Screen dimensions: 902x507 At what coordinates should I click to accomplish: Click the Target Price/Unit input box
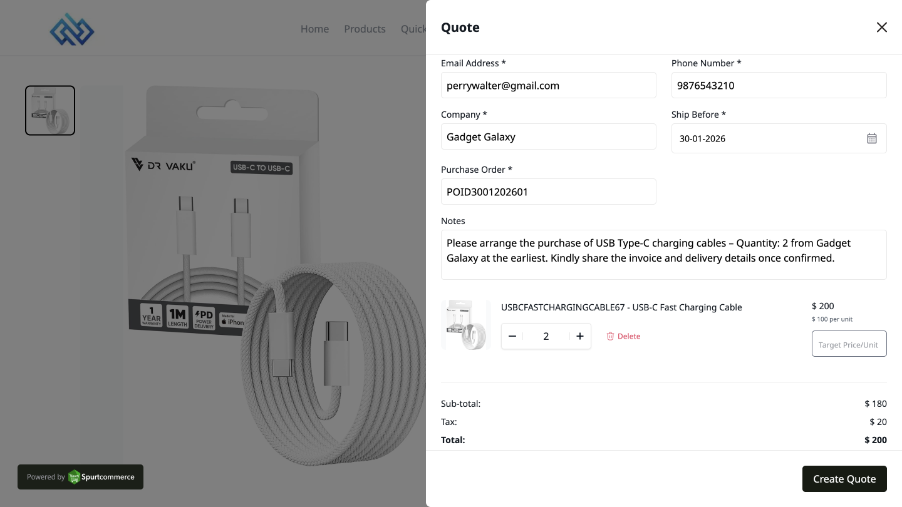pos(849,344)
